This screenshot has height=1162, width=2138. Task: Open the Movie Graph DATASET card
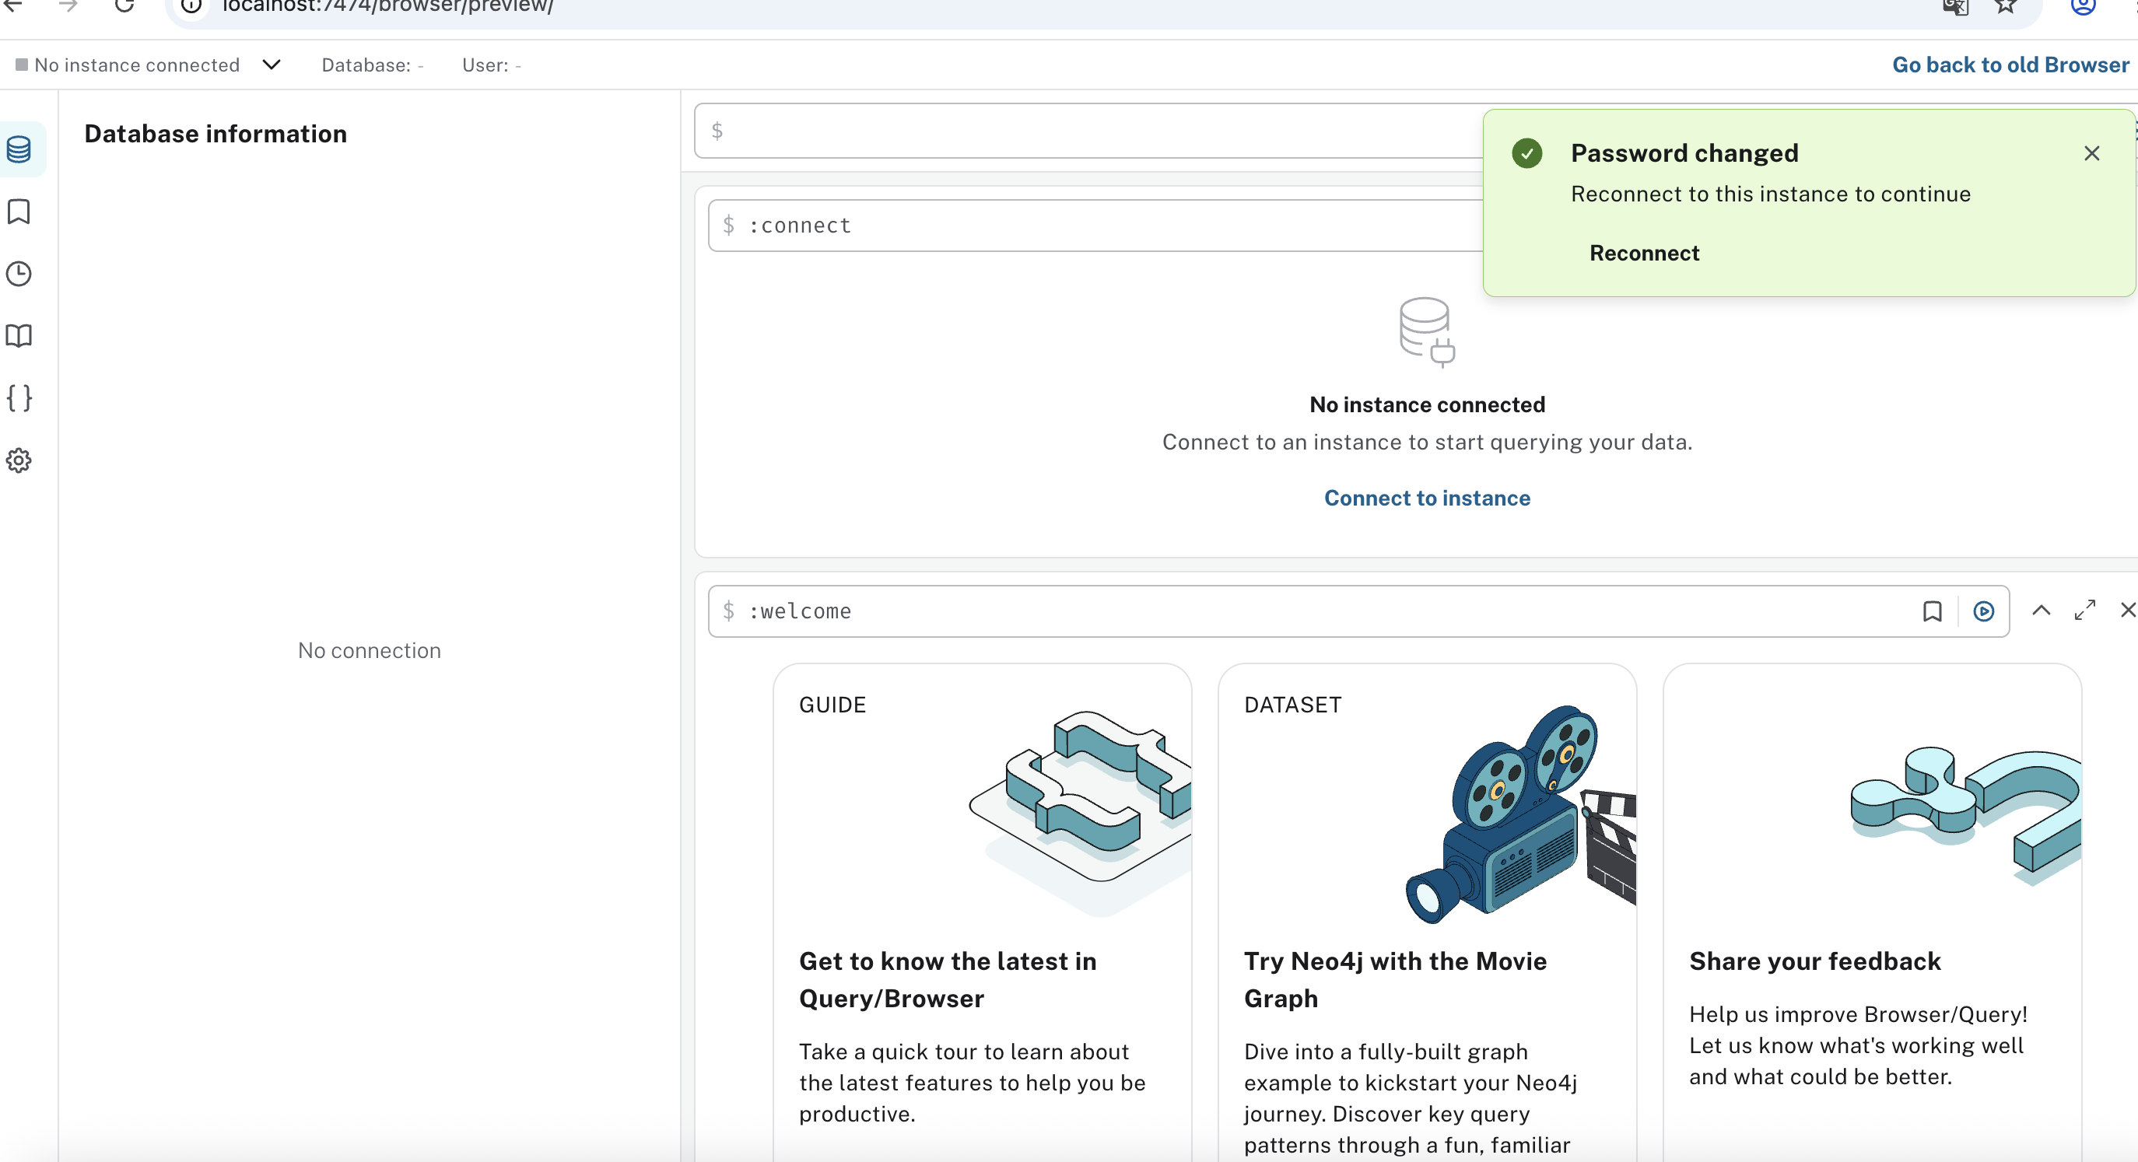[x=1427, y=912]
